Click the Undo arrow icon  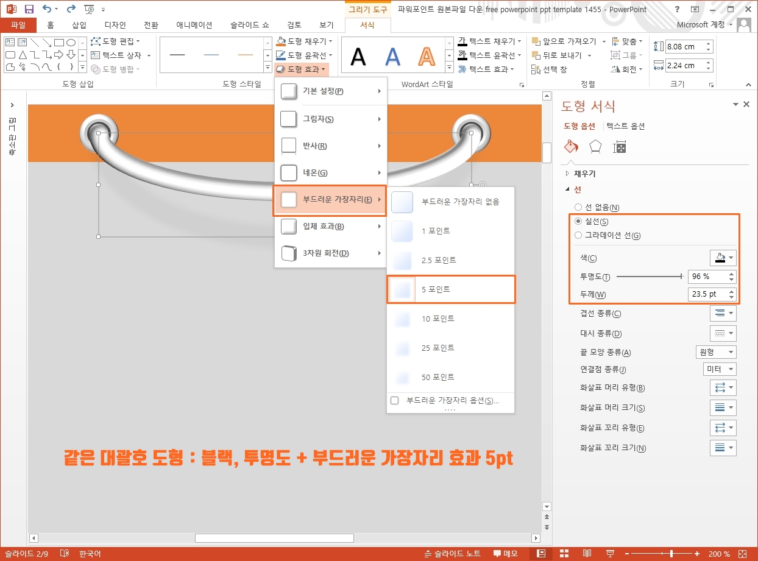point(48,9)
